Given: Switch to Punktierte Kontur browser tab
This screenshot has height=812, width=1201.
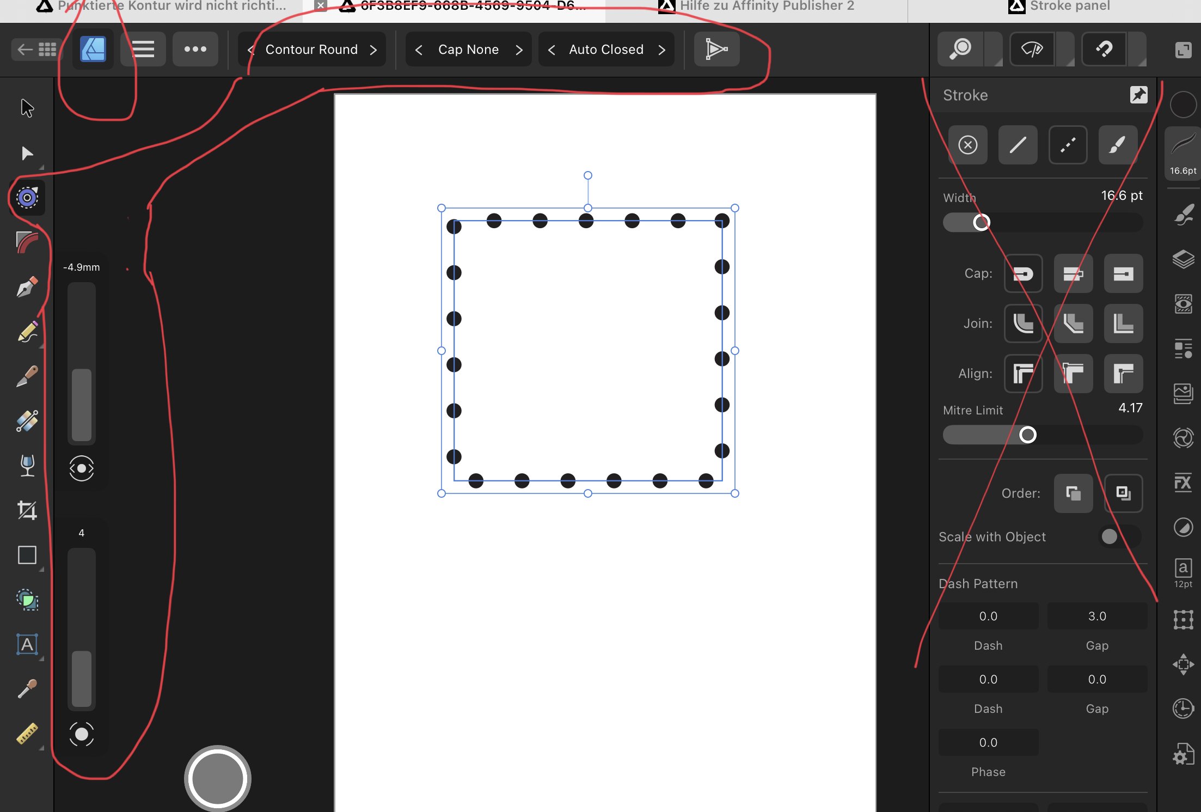Looking at the screenshot, I should coord(161,7).
